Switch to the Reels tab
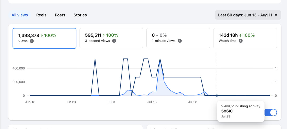 (x=41, y=15)
